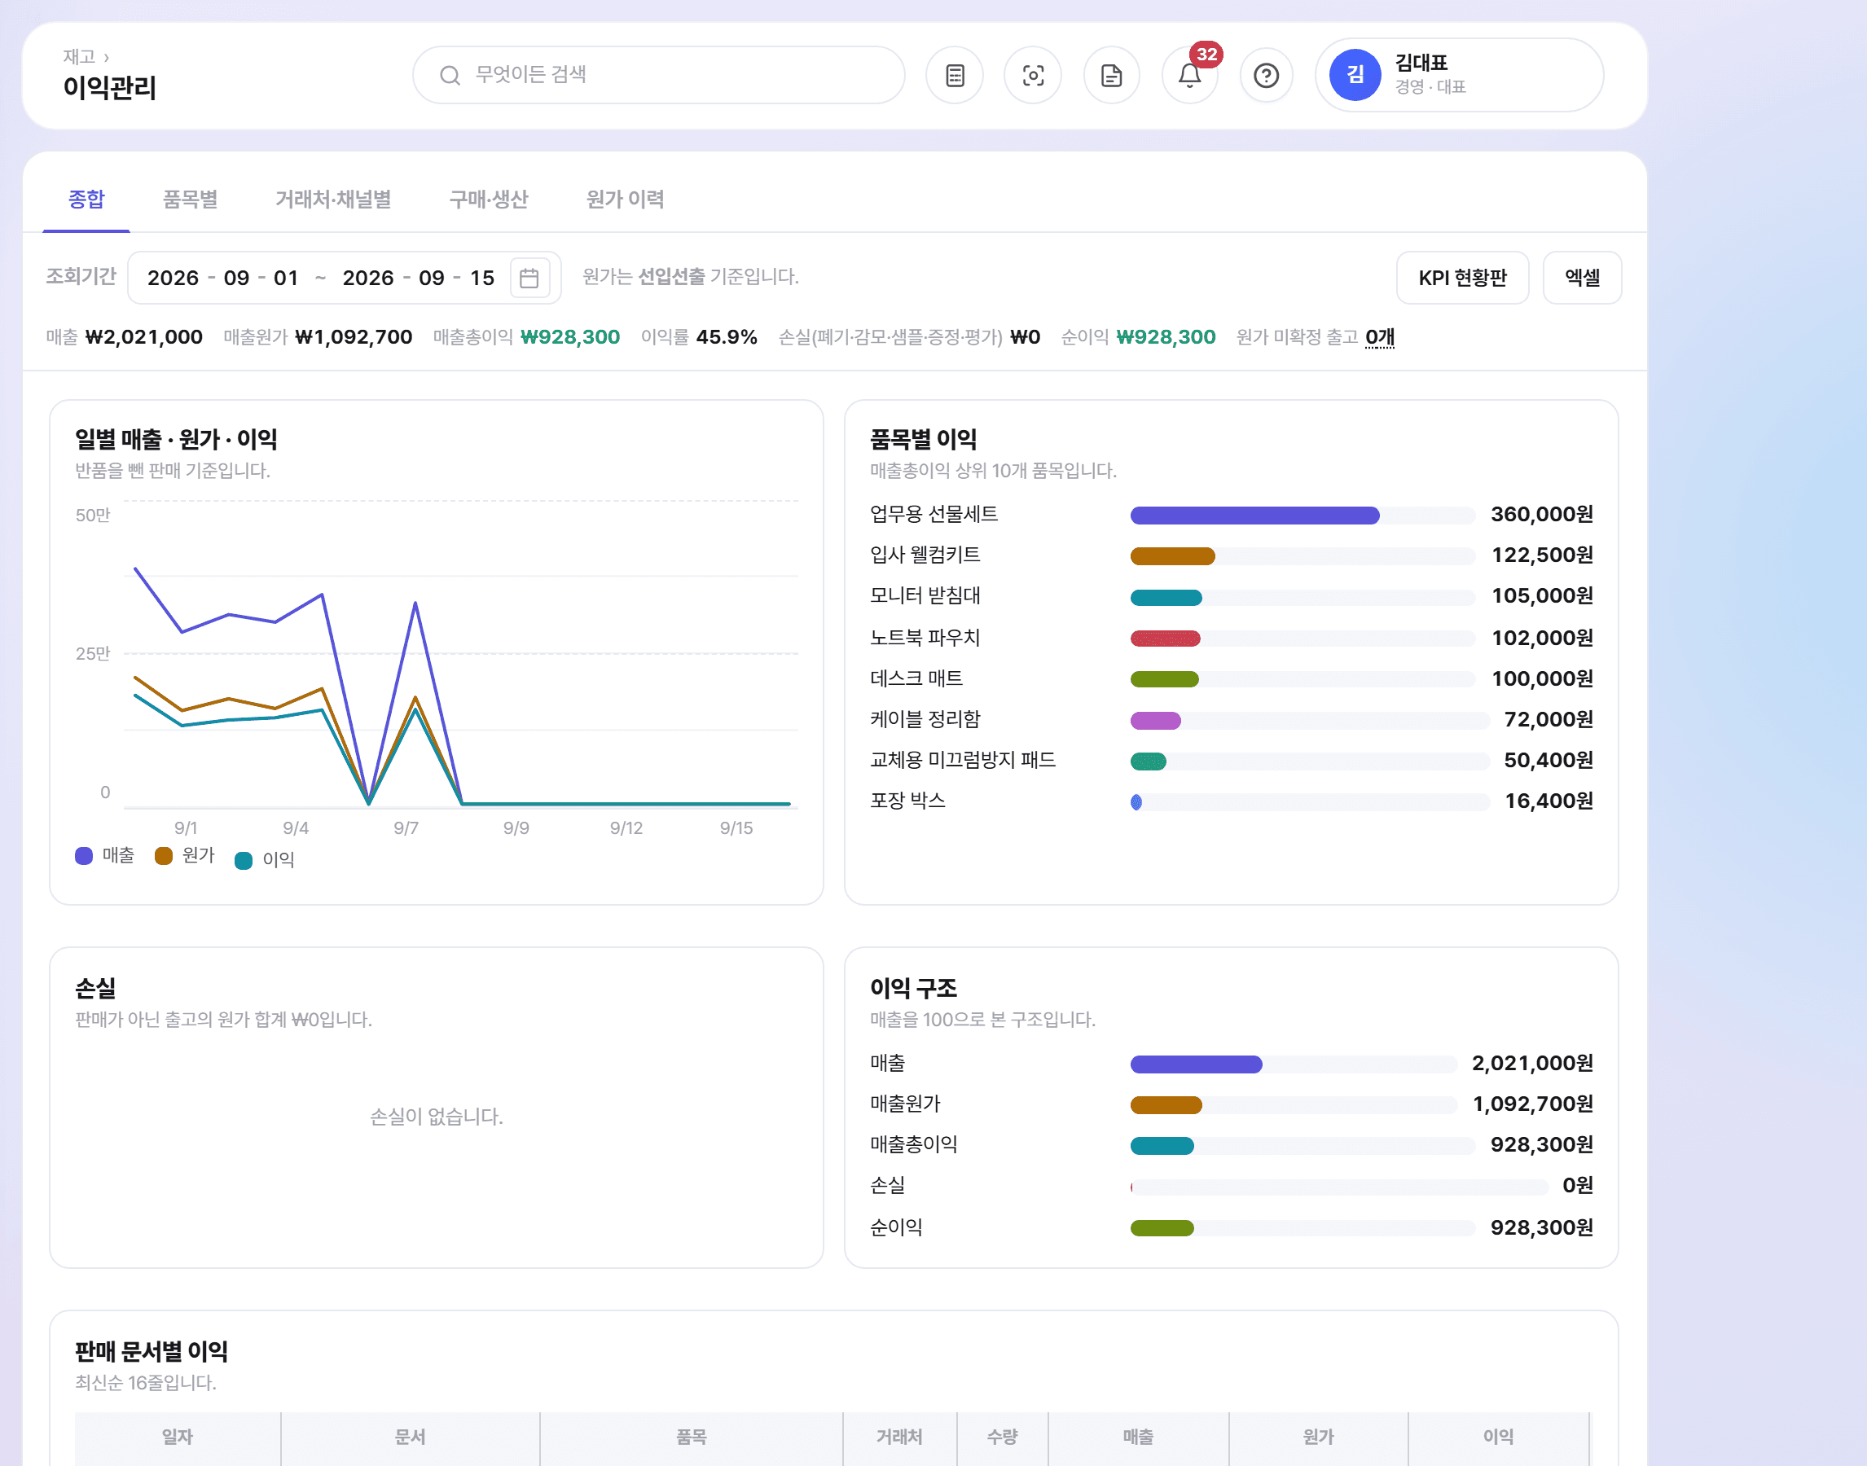Click the 김 avatar circle

click(x=1355, y=75)
